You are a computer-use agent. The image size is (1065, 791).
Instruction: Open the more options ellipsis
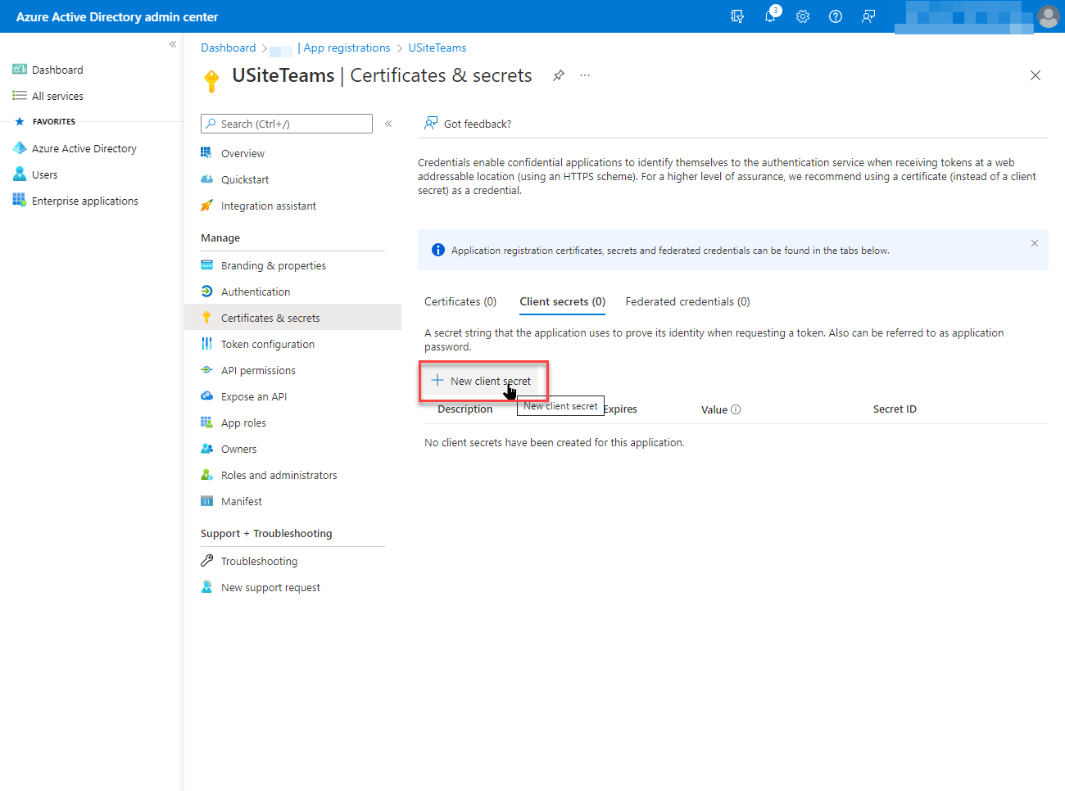tap(585, 75)
